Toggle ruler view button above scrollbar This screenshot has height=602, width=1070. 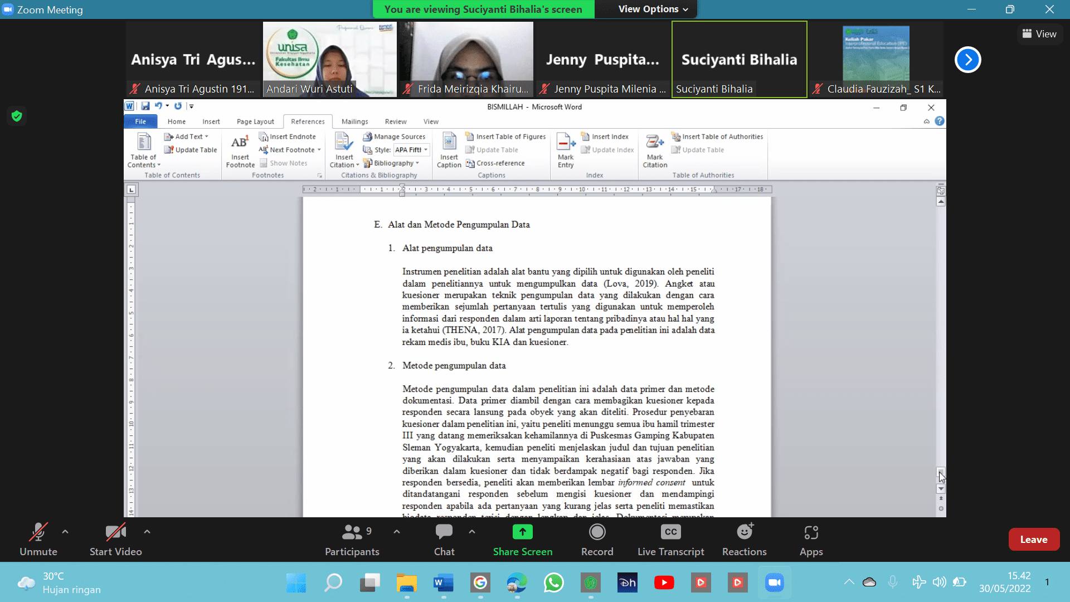pyautogui.click(x=941, y=191)
